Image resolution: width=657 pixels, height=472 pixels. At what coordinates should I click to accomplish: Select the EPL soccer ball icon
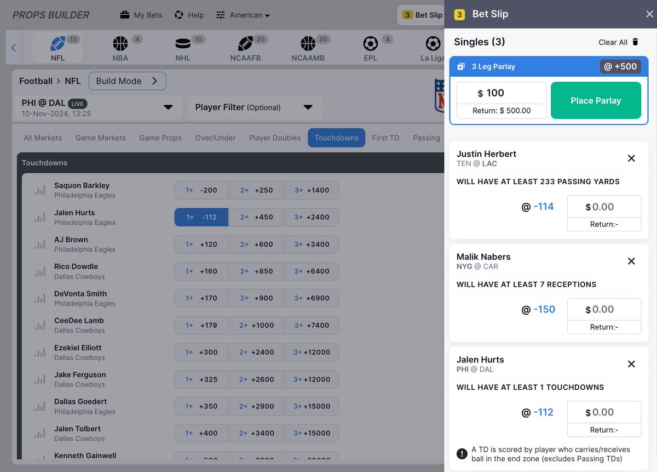[371, 43]
